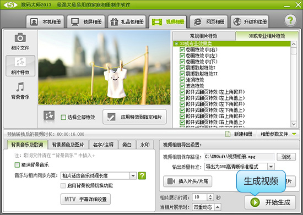Viewport: 303px width, 215px height.
Task: Click the help question mark at top right
Action: pyautogui.click(x=290, y=20)
